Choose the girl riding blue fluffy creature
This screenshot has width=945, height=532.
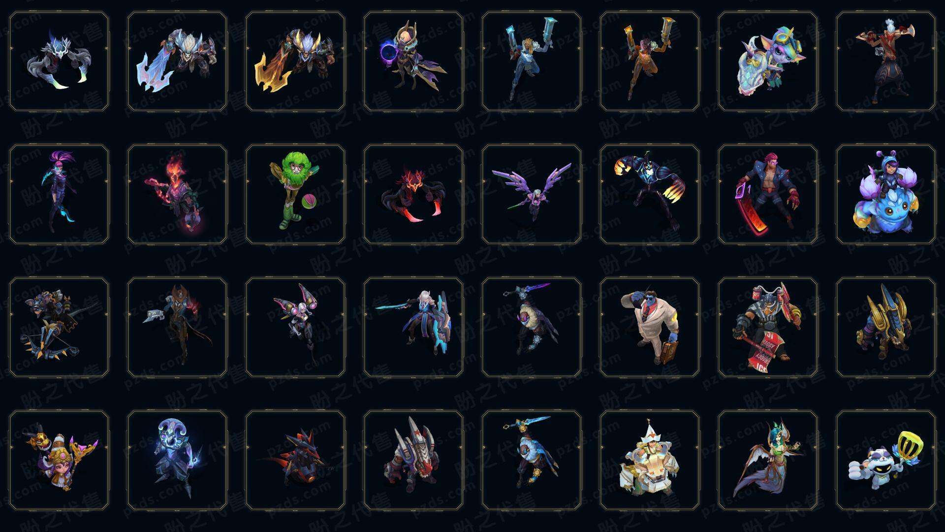[886, 194]
